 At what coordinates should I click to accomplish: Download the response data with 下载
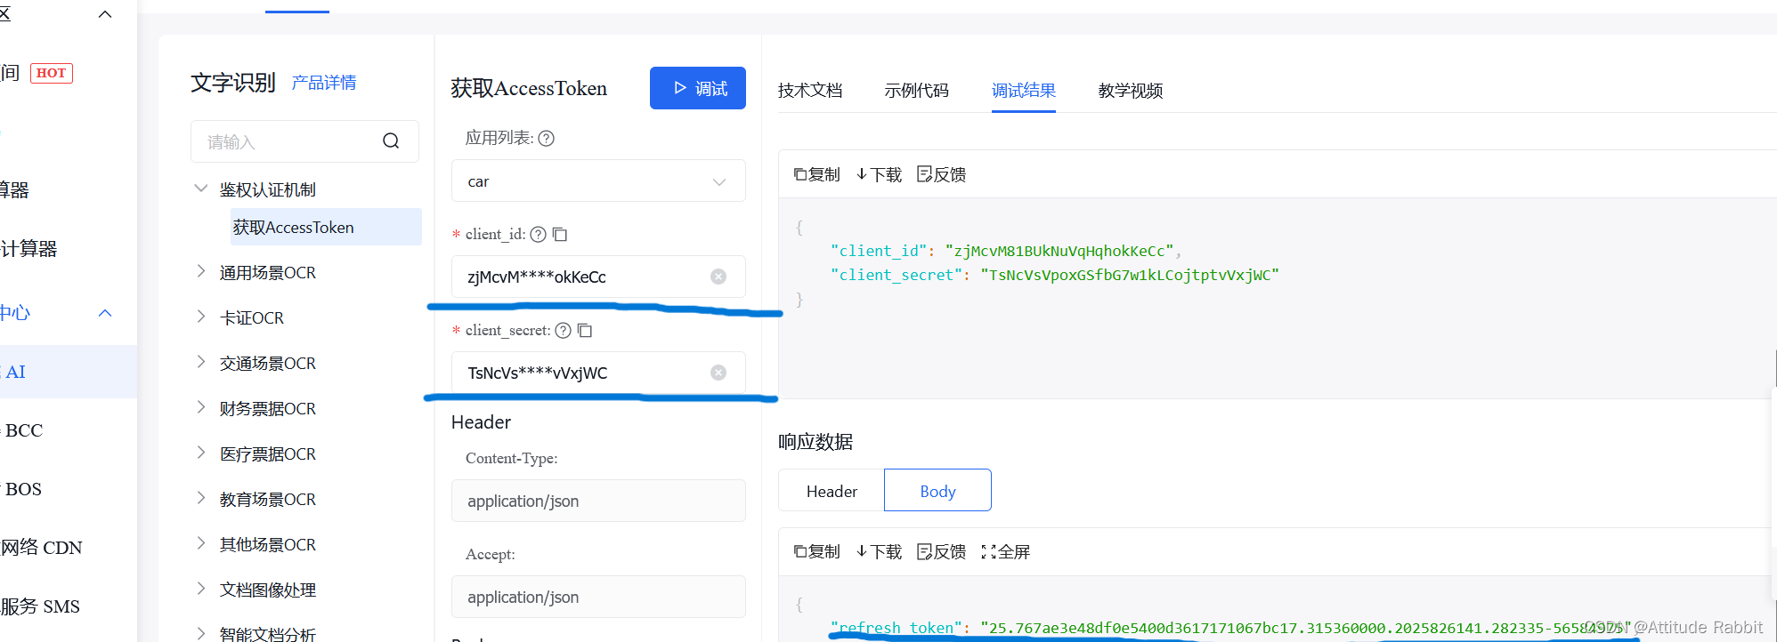[879, 551]
